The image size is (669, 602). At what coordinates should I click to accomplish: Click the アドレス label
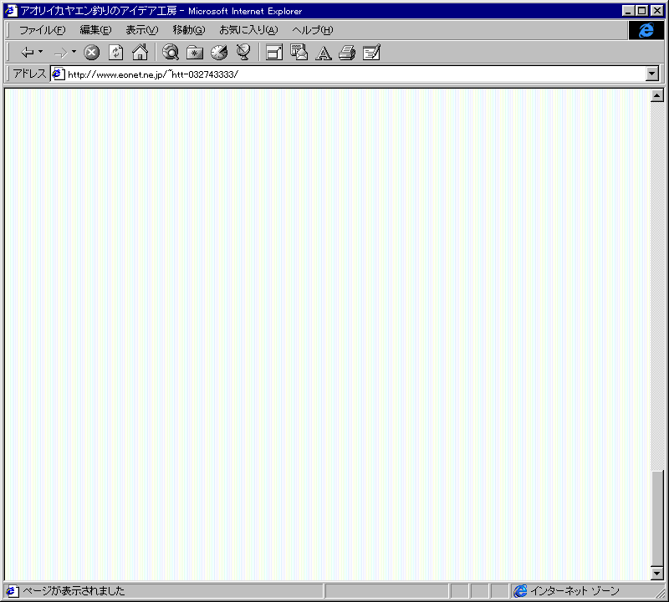(x=29, y=74)
